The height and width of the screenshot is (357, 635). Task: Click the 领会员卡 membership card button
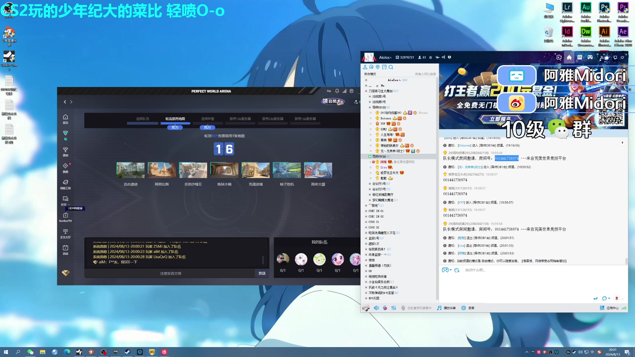click(x=333, y=101)
